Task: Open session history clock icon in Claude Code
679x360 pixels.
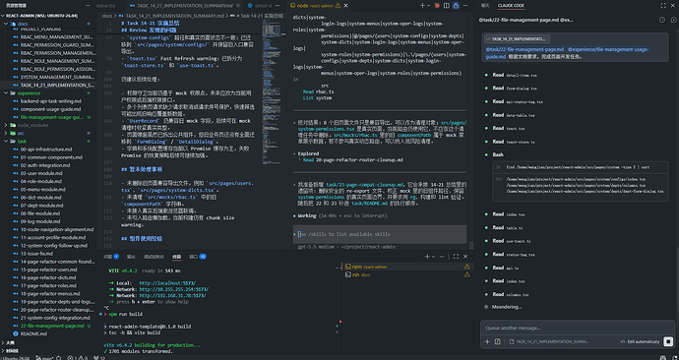Action: tap(662, 20)
